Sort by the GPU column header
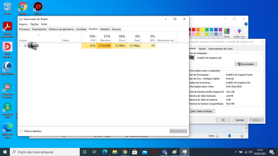 point(149,38)
